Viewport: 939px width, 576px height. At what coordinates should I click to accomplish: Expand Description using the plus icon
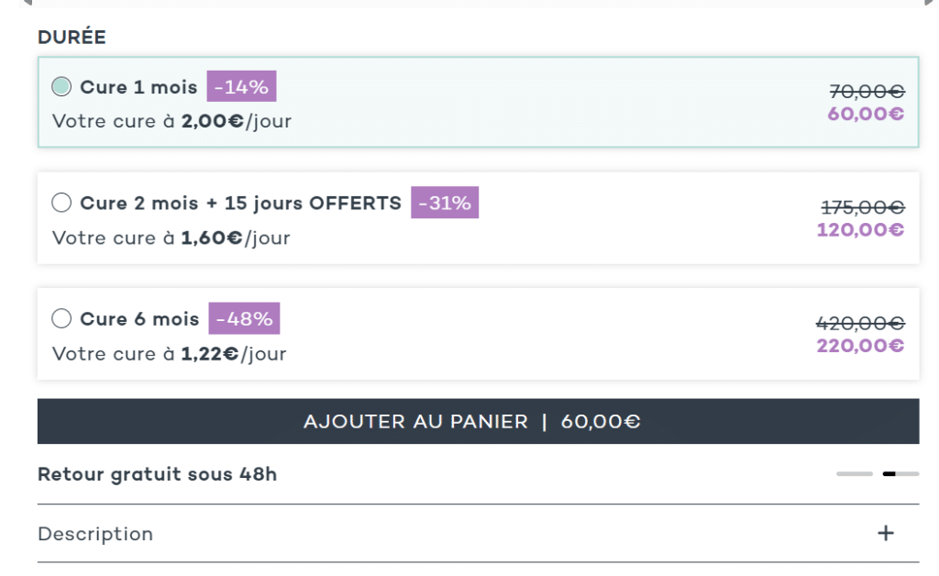(x=886, y=533)
